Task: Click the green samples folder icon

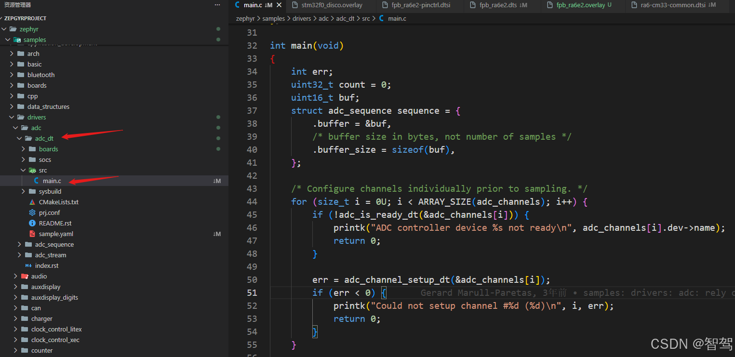Action: (17, 40)
